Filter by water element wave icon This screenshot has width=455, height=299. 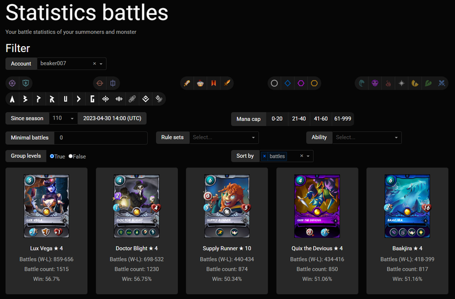pos(361,83)
